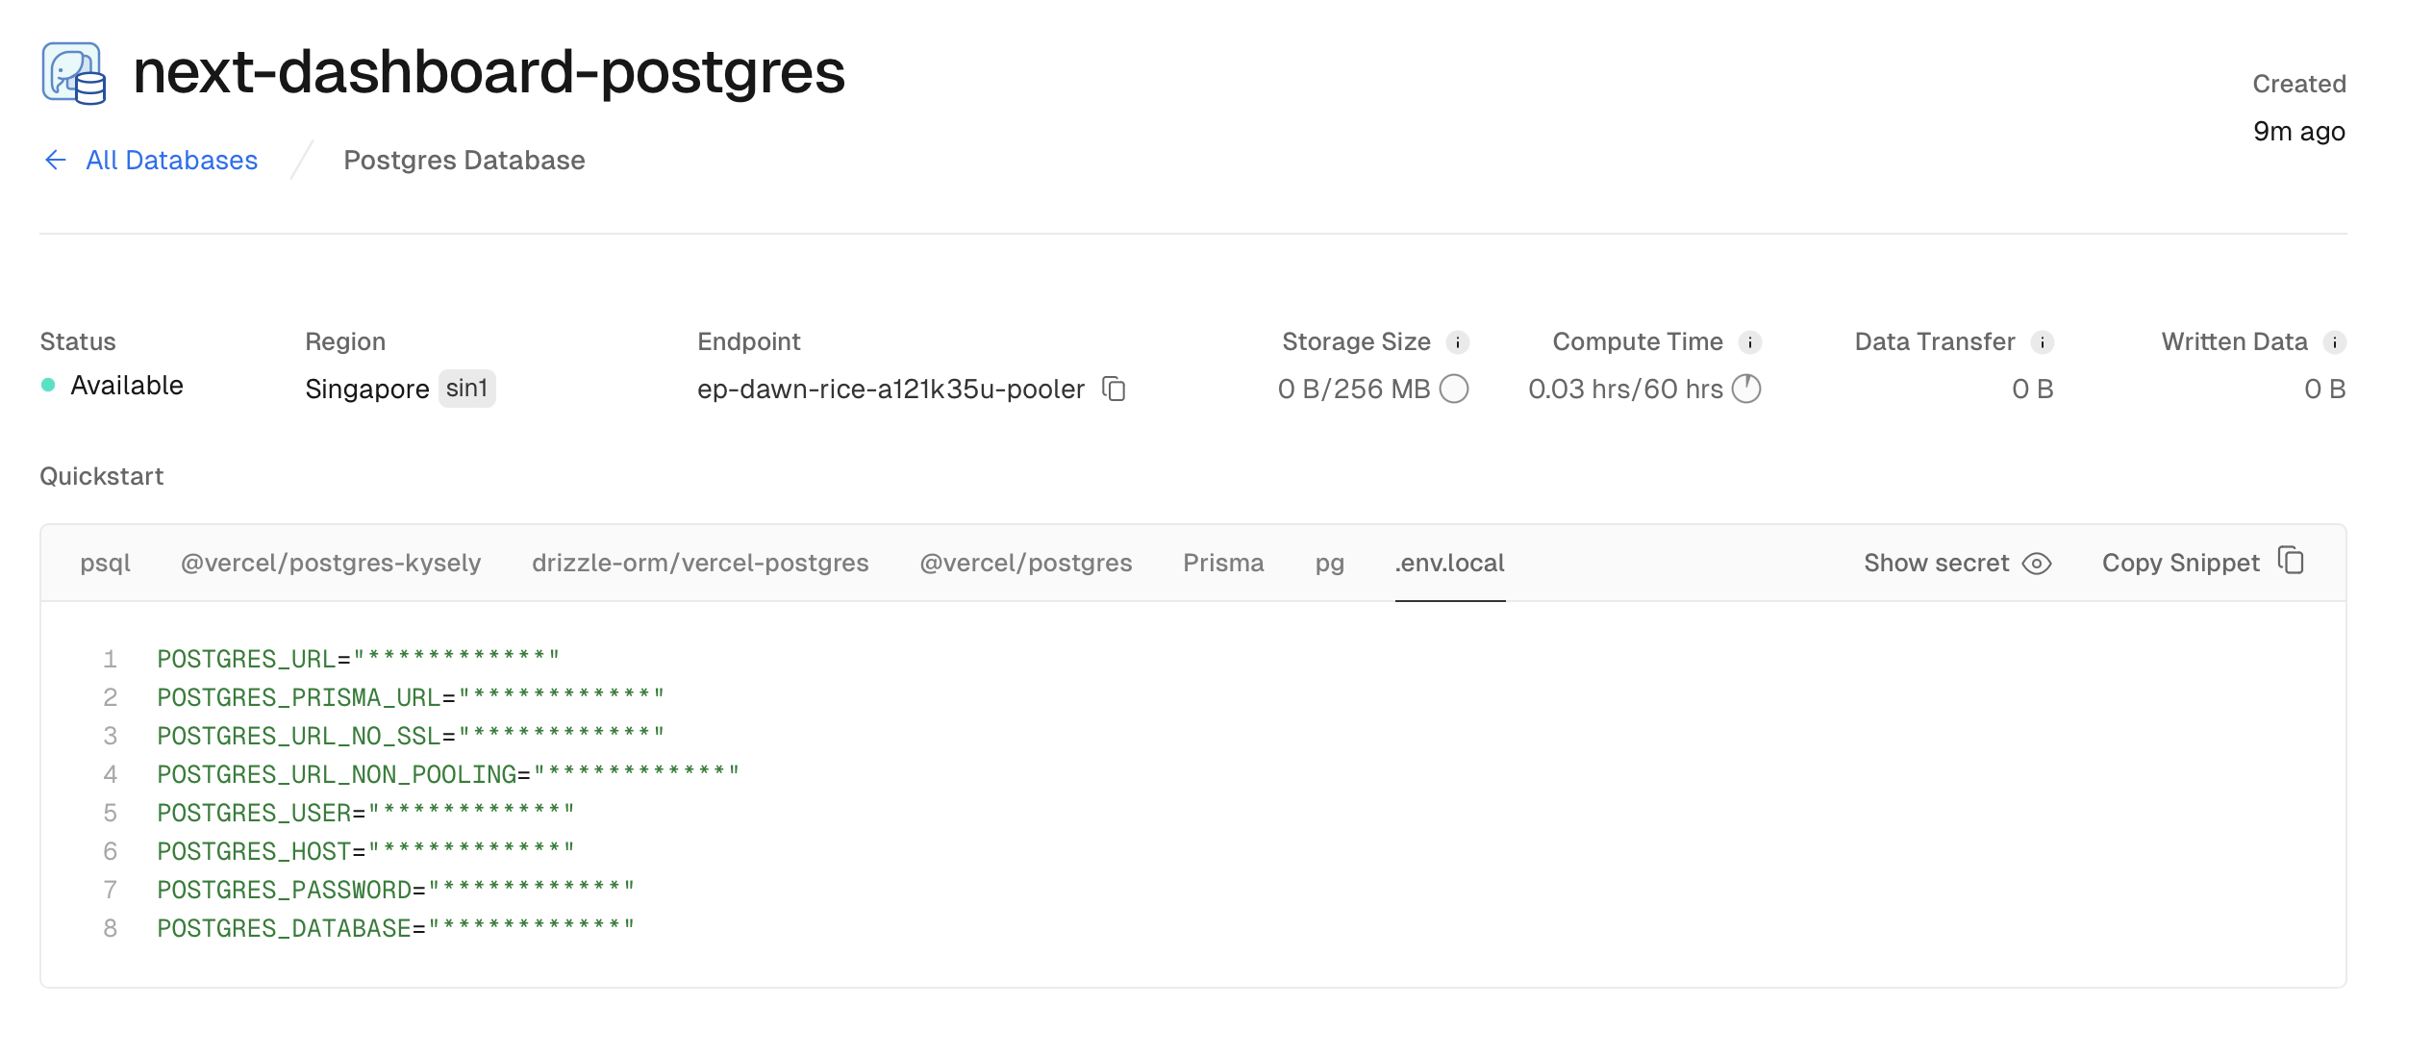Select the drizzle-orm/vercel-postgres tab

700,564
